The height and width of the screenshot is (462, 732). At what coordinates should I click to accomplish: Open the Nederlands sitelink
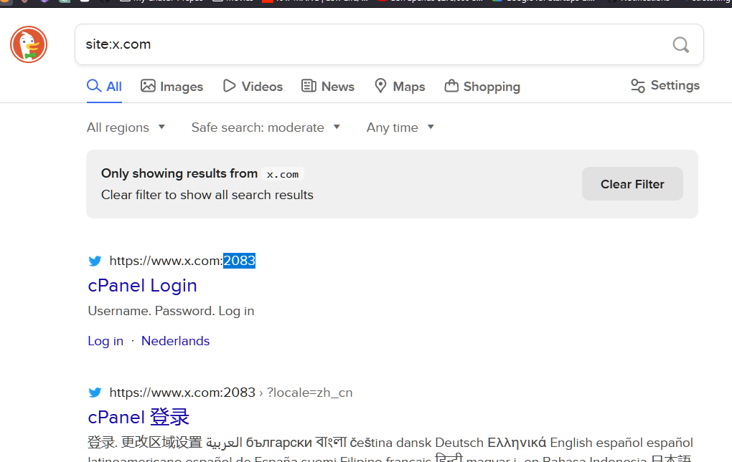coord(176,341)
